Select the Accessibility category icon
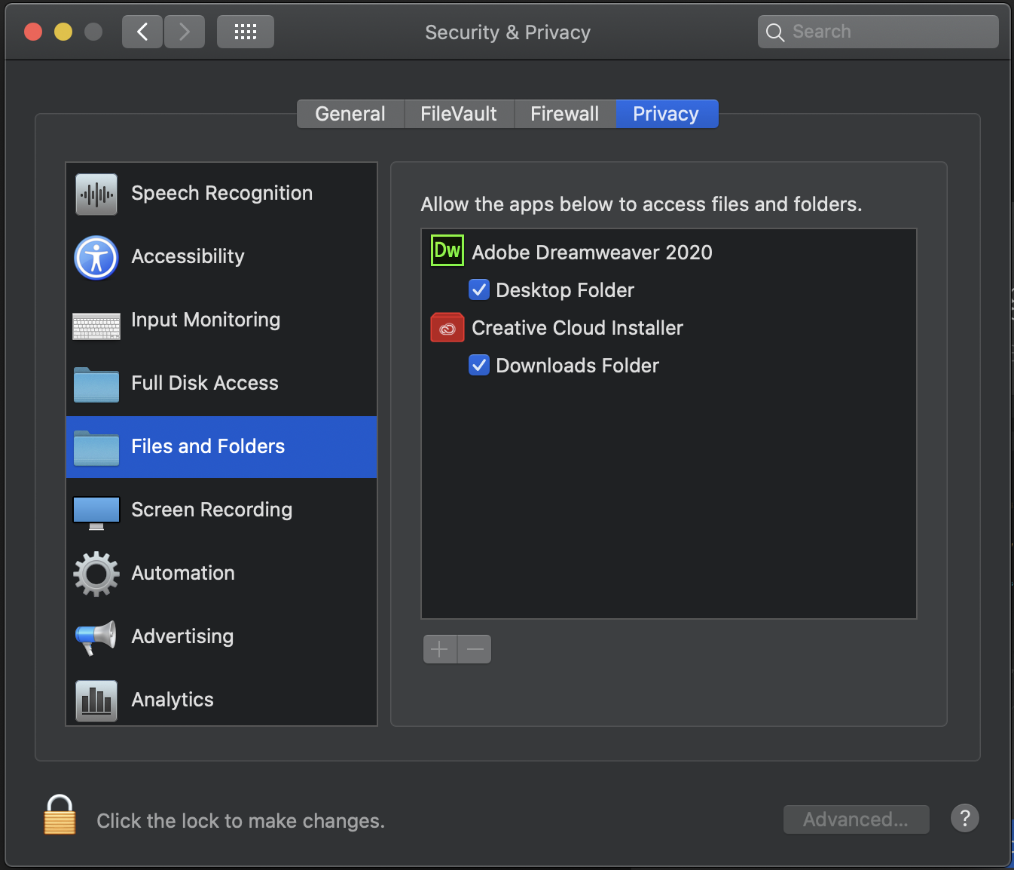The height and width of the screenshot is (870, 1014). tap(96, 257)
